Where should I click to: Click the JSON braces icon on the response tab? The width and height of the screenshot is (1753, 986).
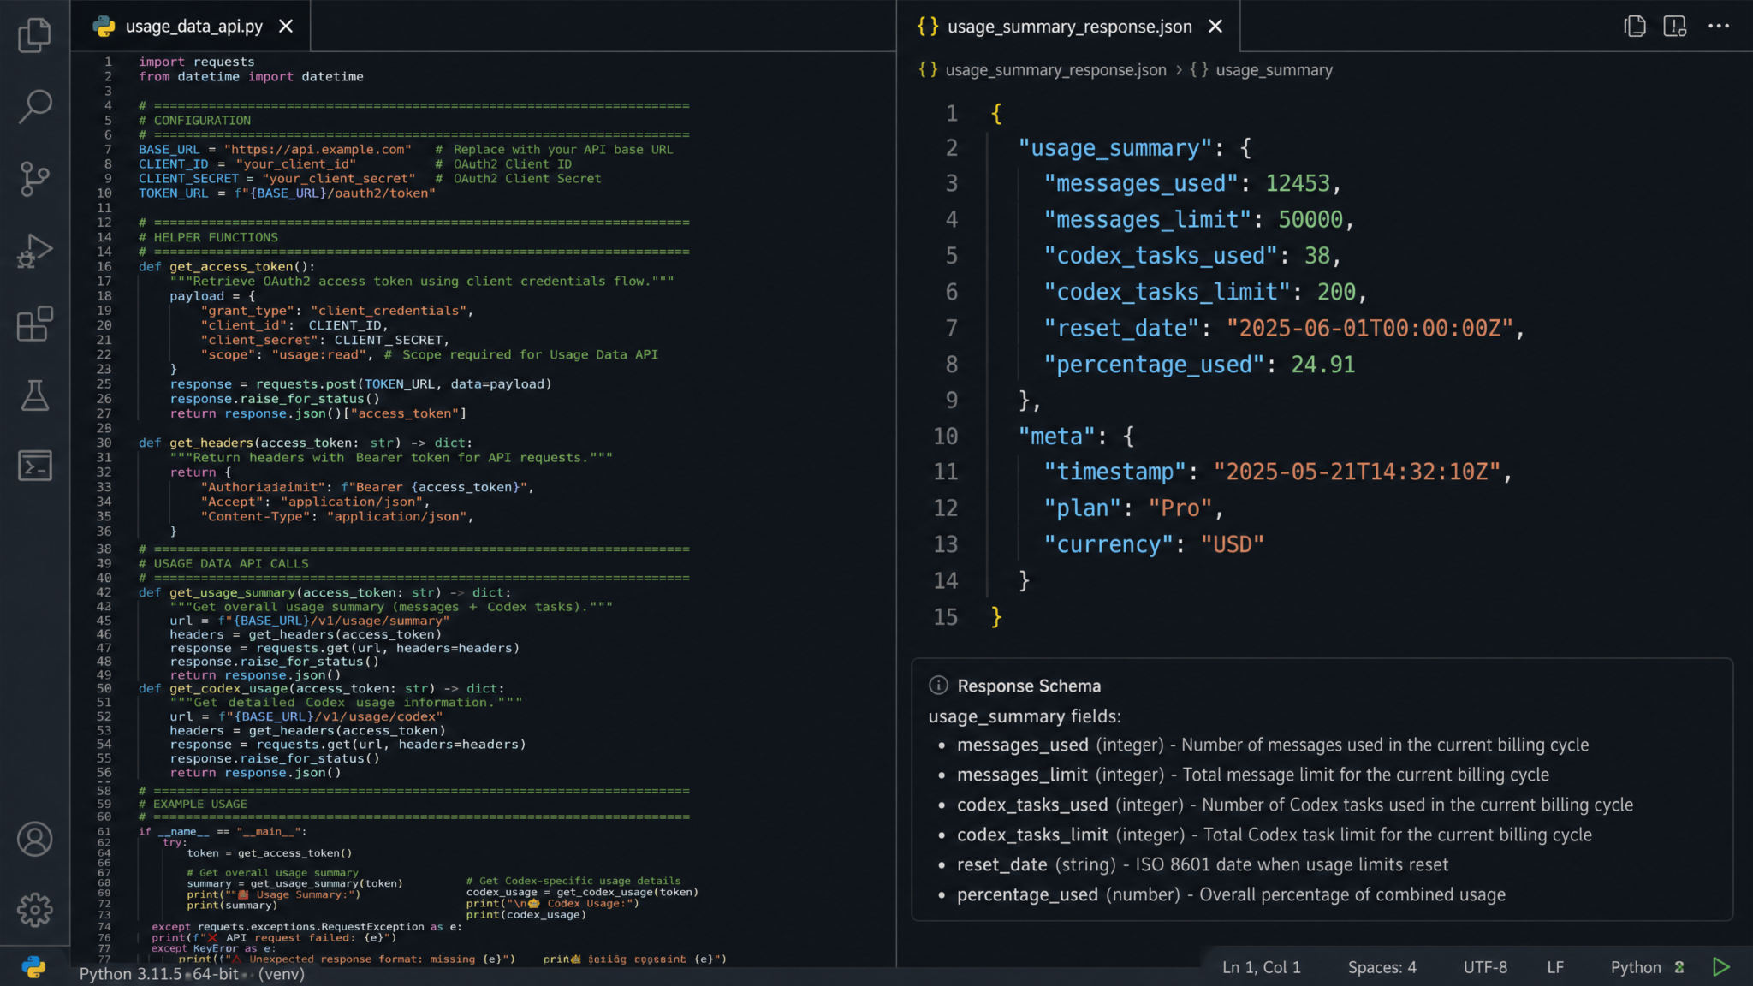click(928, 27)
